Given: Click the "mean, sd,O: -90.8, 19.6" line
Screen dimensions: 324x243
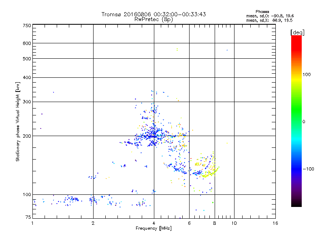Looking at the screenshot, I should 270,16.
